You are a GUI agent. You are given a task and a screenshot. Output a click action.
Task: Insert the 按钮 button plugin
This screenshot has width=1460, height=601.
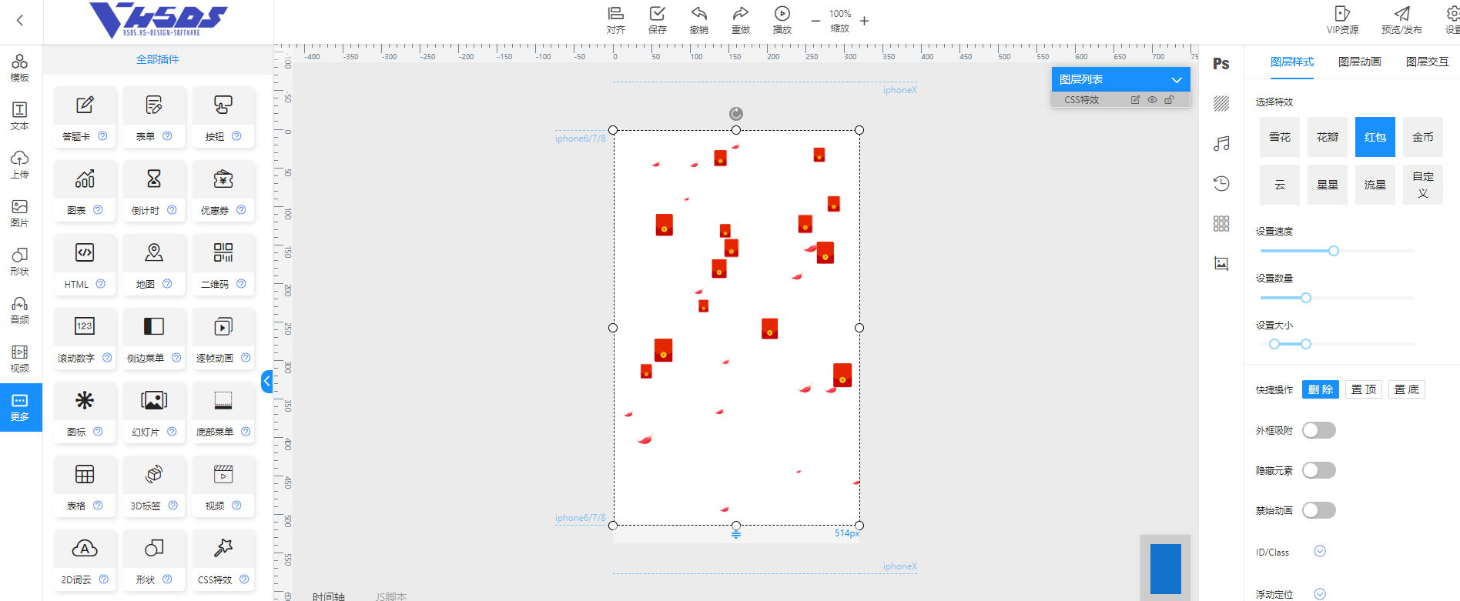click(223, 117)
